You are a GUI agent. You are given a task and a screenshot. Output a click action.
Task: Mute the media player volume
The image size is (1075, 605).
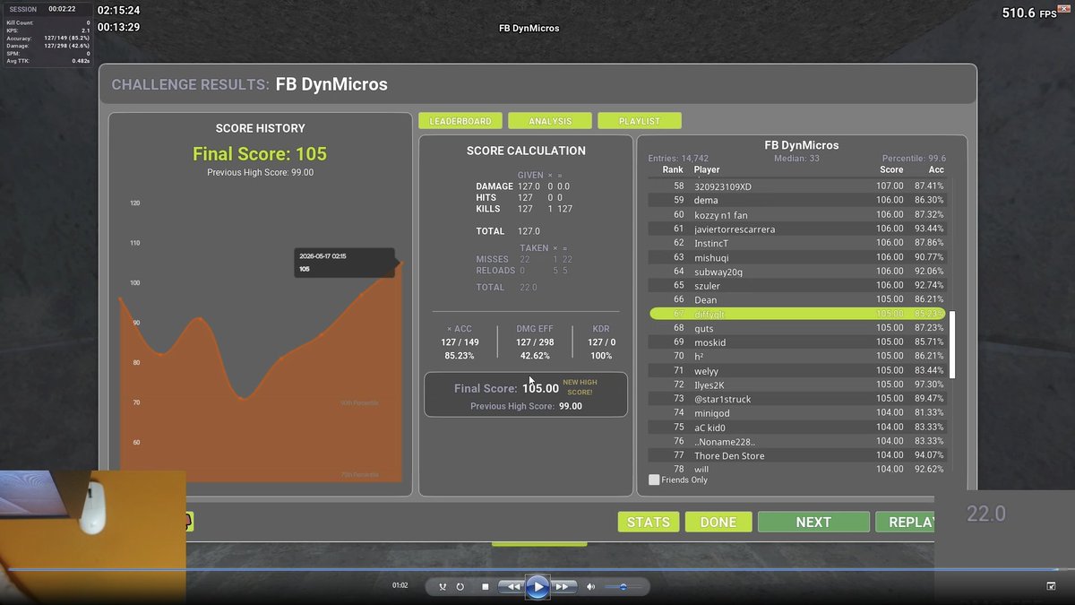click(590, 586)
